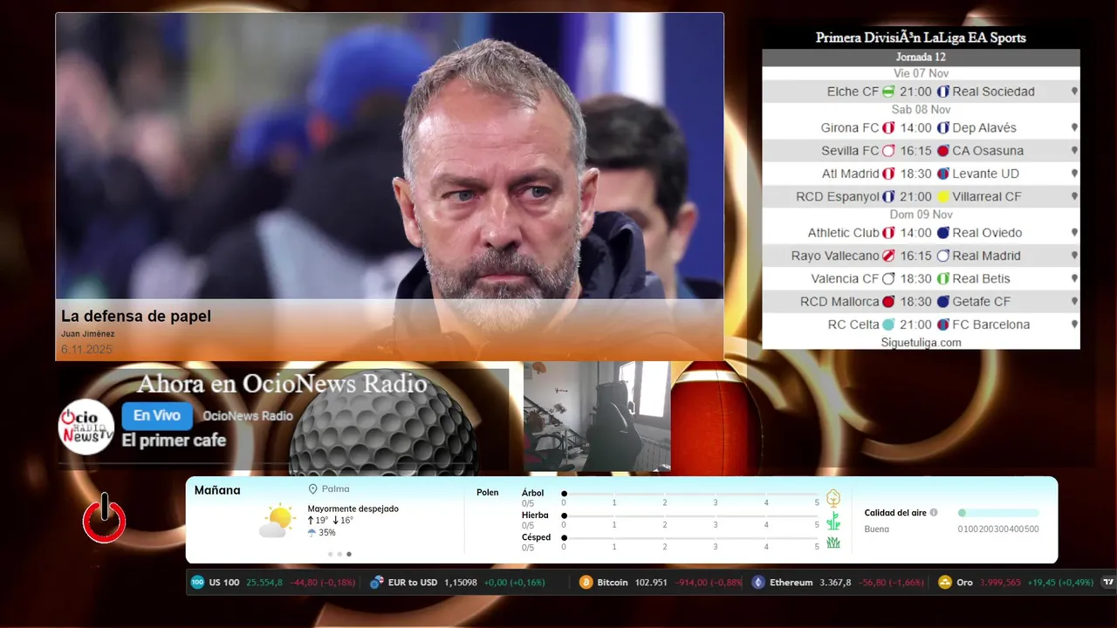This screenshot has width=1117, height=628.
Task: Click the Sevilla FC team badge
Action: [x=888, y=151]
